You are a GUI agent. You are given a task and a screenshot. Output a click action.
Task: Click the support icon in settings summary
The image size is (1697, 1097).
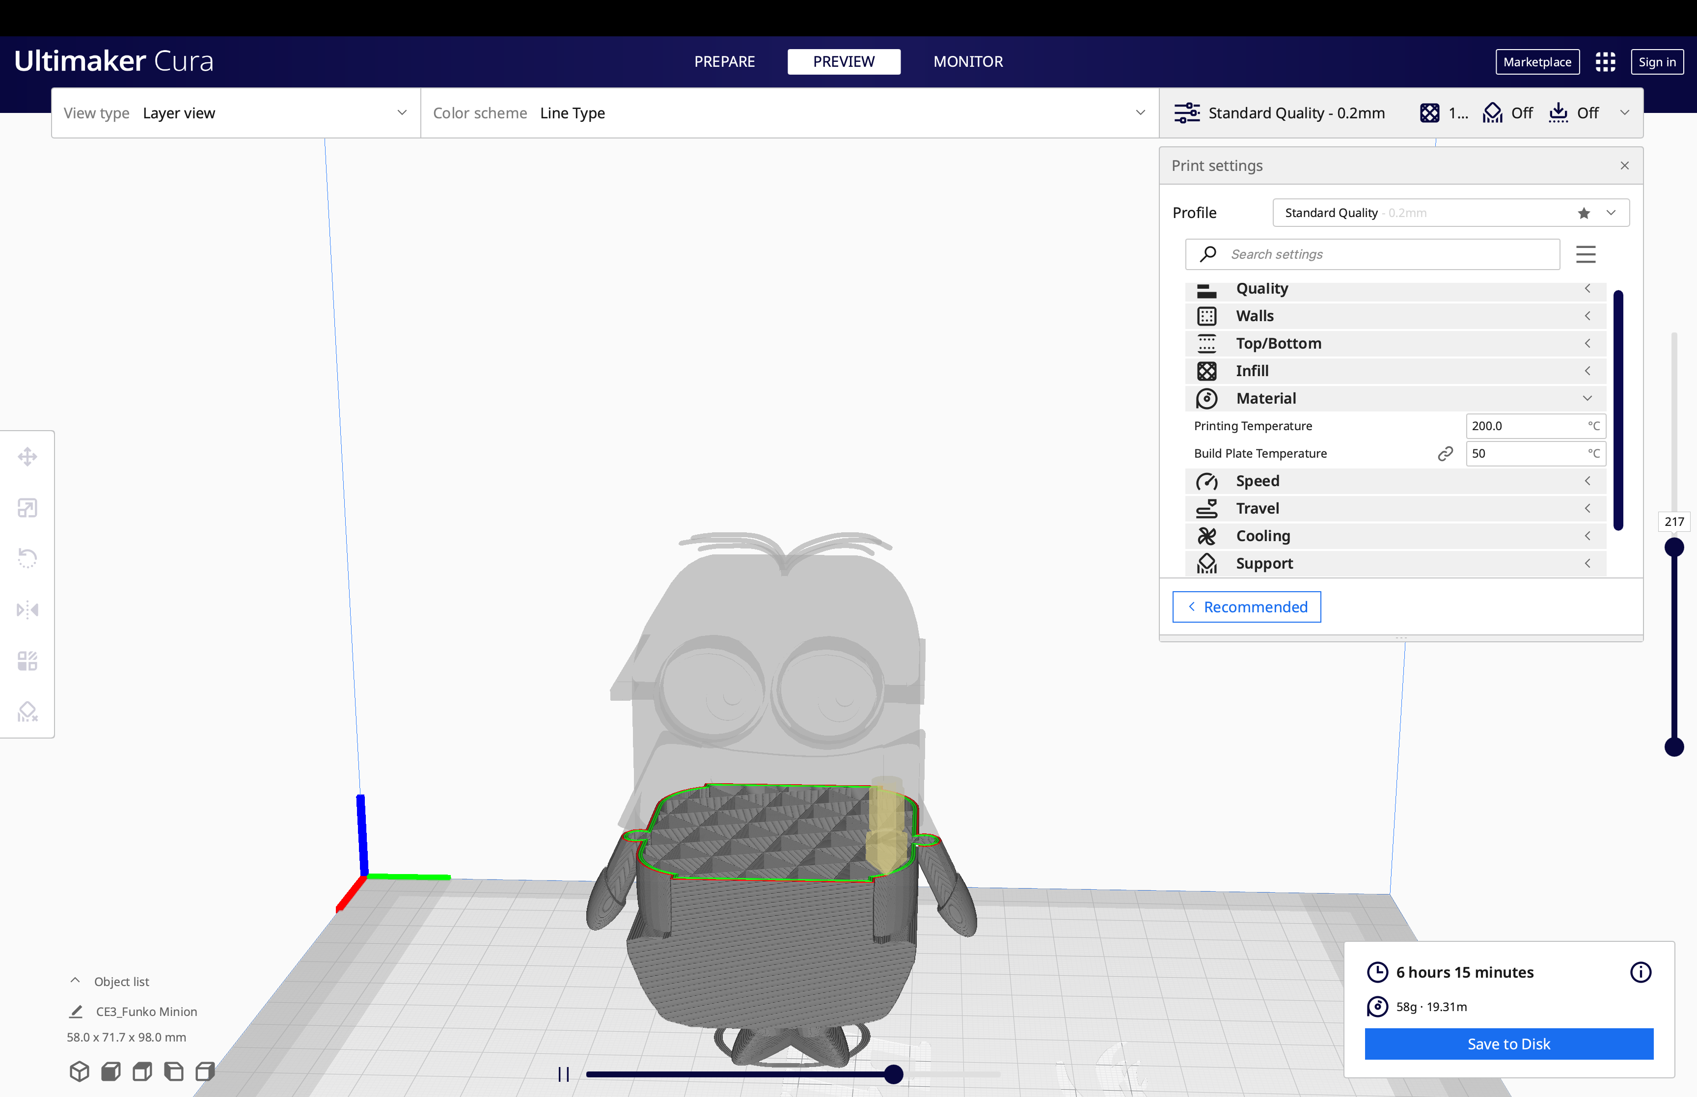pos(1492,112)
